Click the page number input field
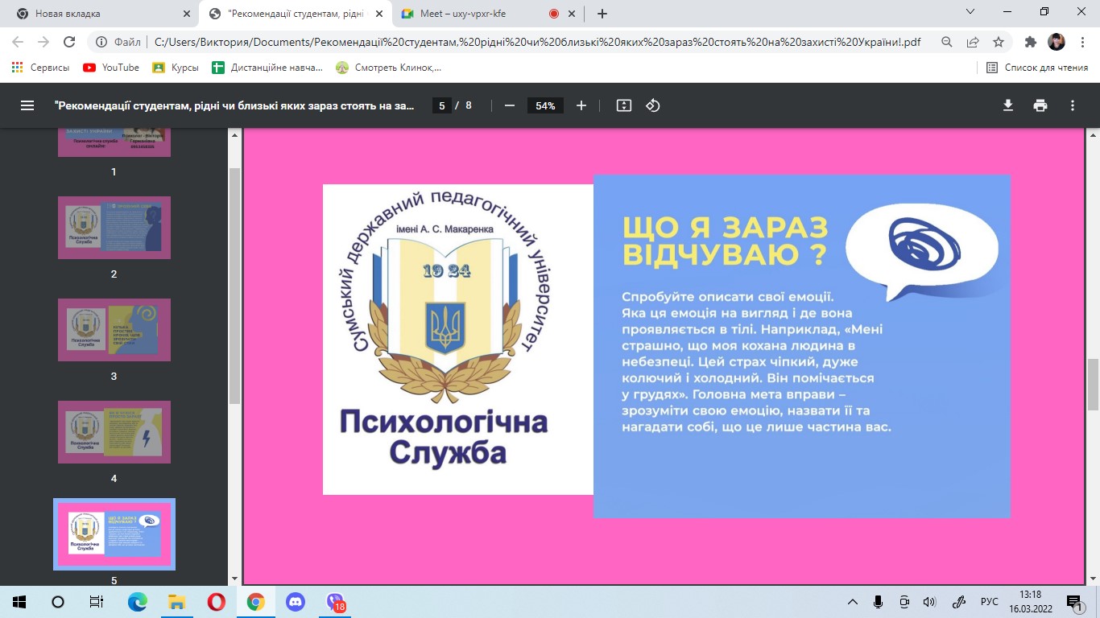Viewport: 1100px width, 618px height. [440, 105]
